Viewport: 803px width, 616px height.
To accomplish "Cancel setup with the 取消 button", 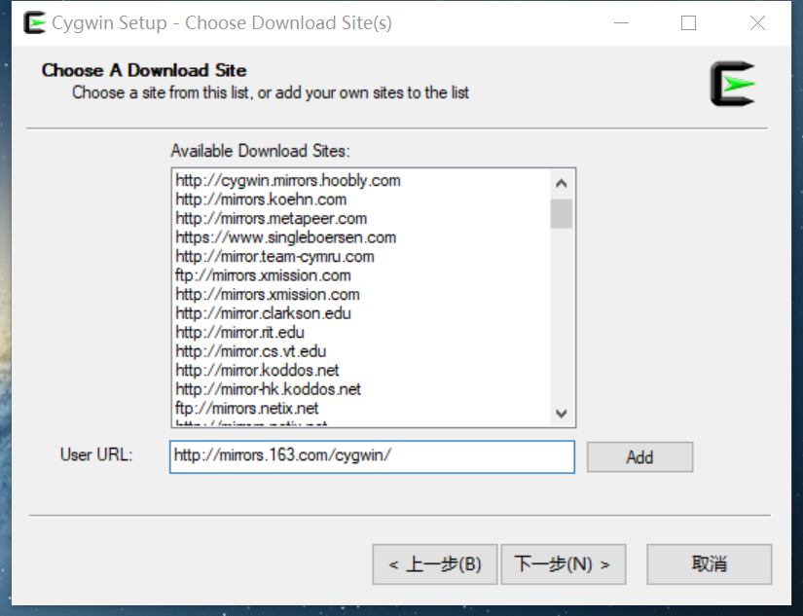I will 709,564.
